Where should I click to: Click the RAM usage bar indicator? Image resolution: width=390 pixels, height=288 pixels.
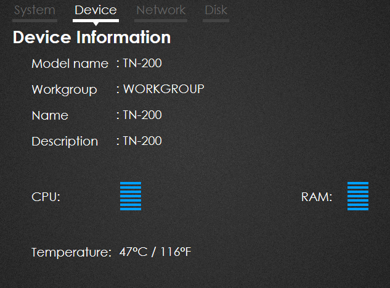click(358, 196)
